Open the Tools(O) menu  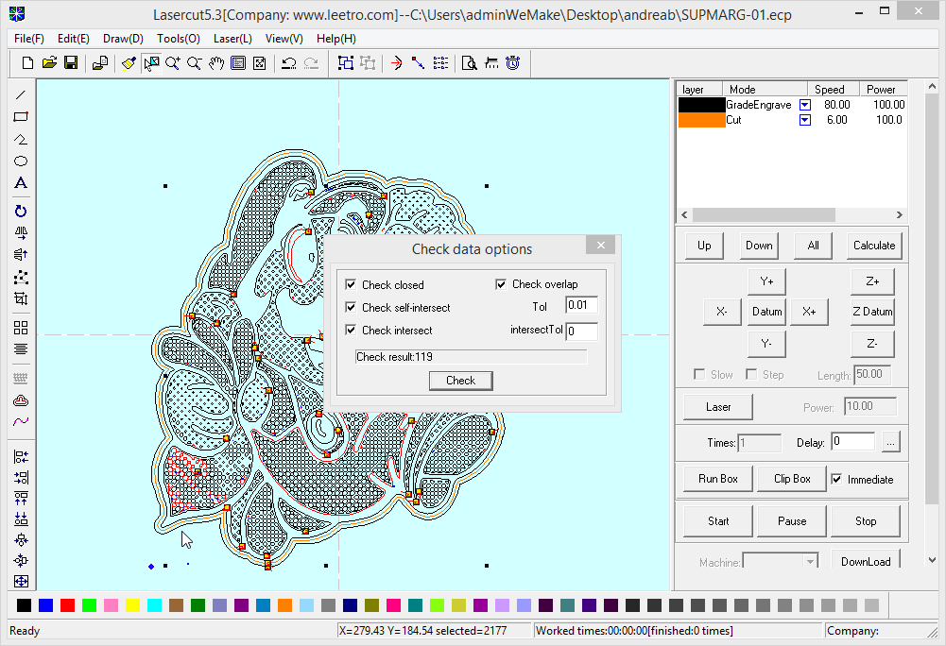coord(178,39)
